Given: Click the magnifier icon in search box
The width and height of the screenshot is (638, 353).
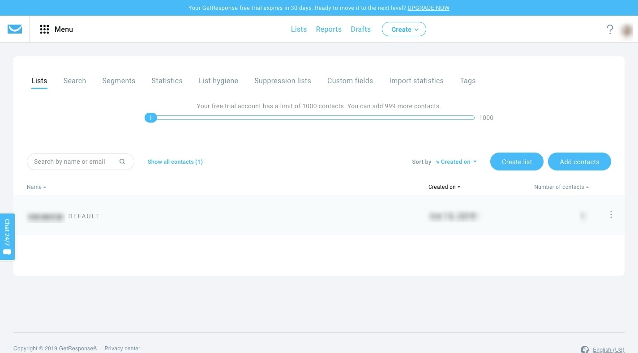Looking at the screenshot, I should point(122,162).
